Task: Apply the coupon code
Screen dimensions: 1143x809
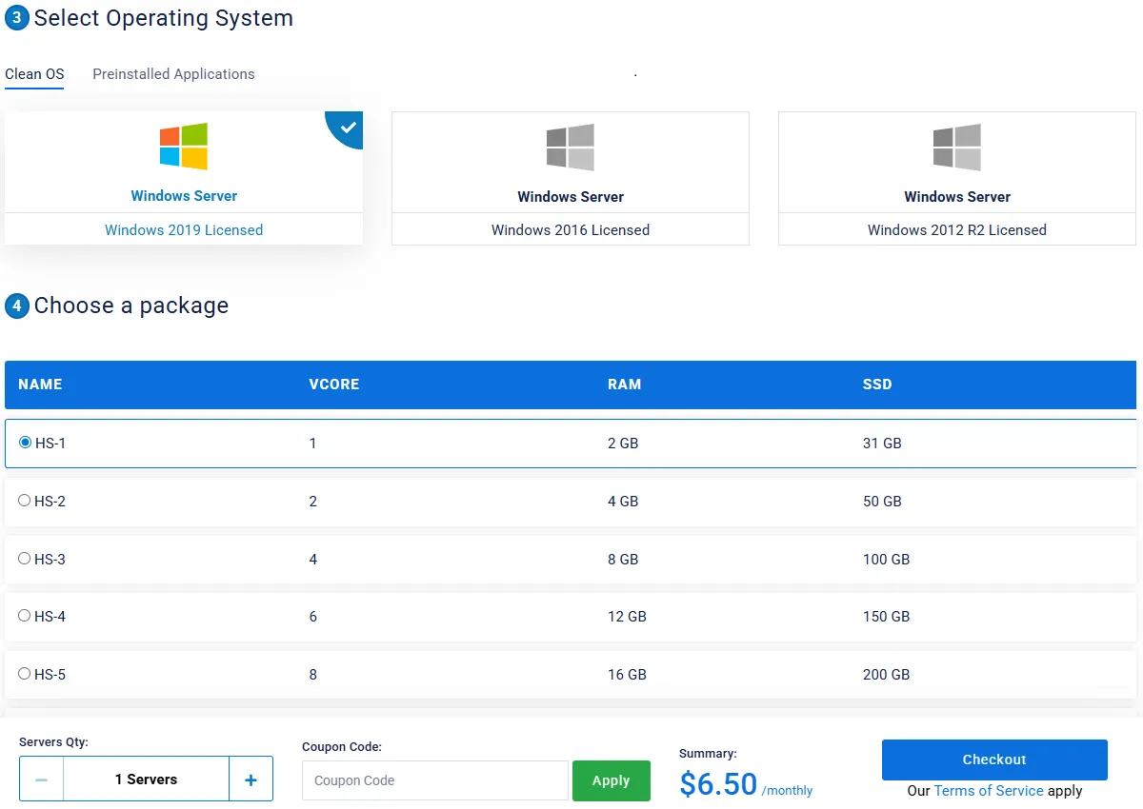Action: coord(612,780)
